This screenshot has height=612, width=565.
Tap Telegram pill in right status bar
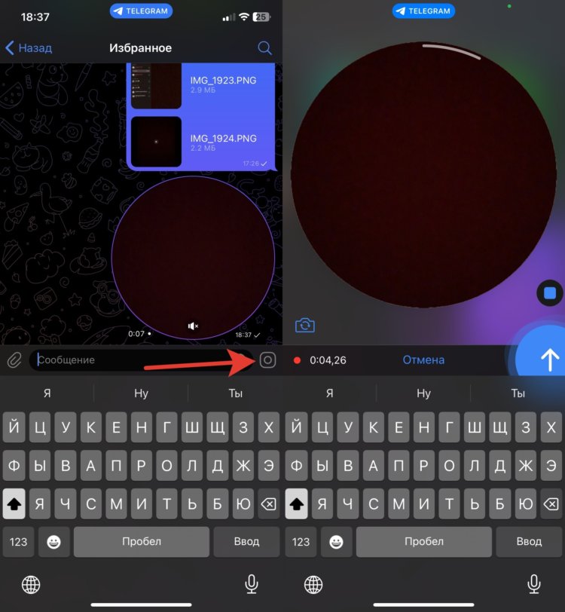pyautogui.click(x=423, y=11)
